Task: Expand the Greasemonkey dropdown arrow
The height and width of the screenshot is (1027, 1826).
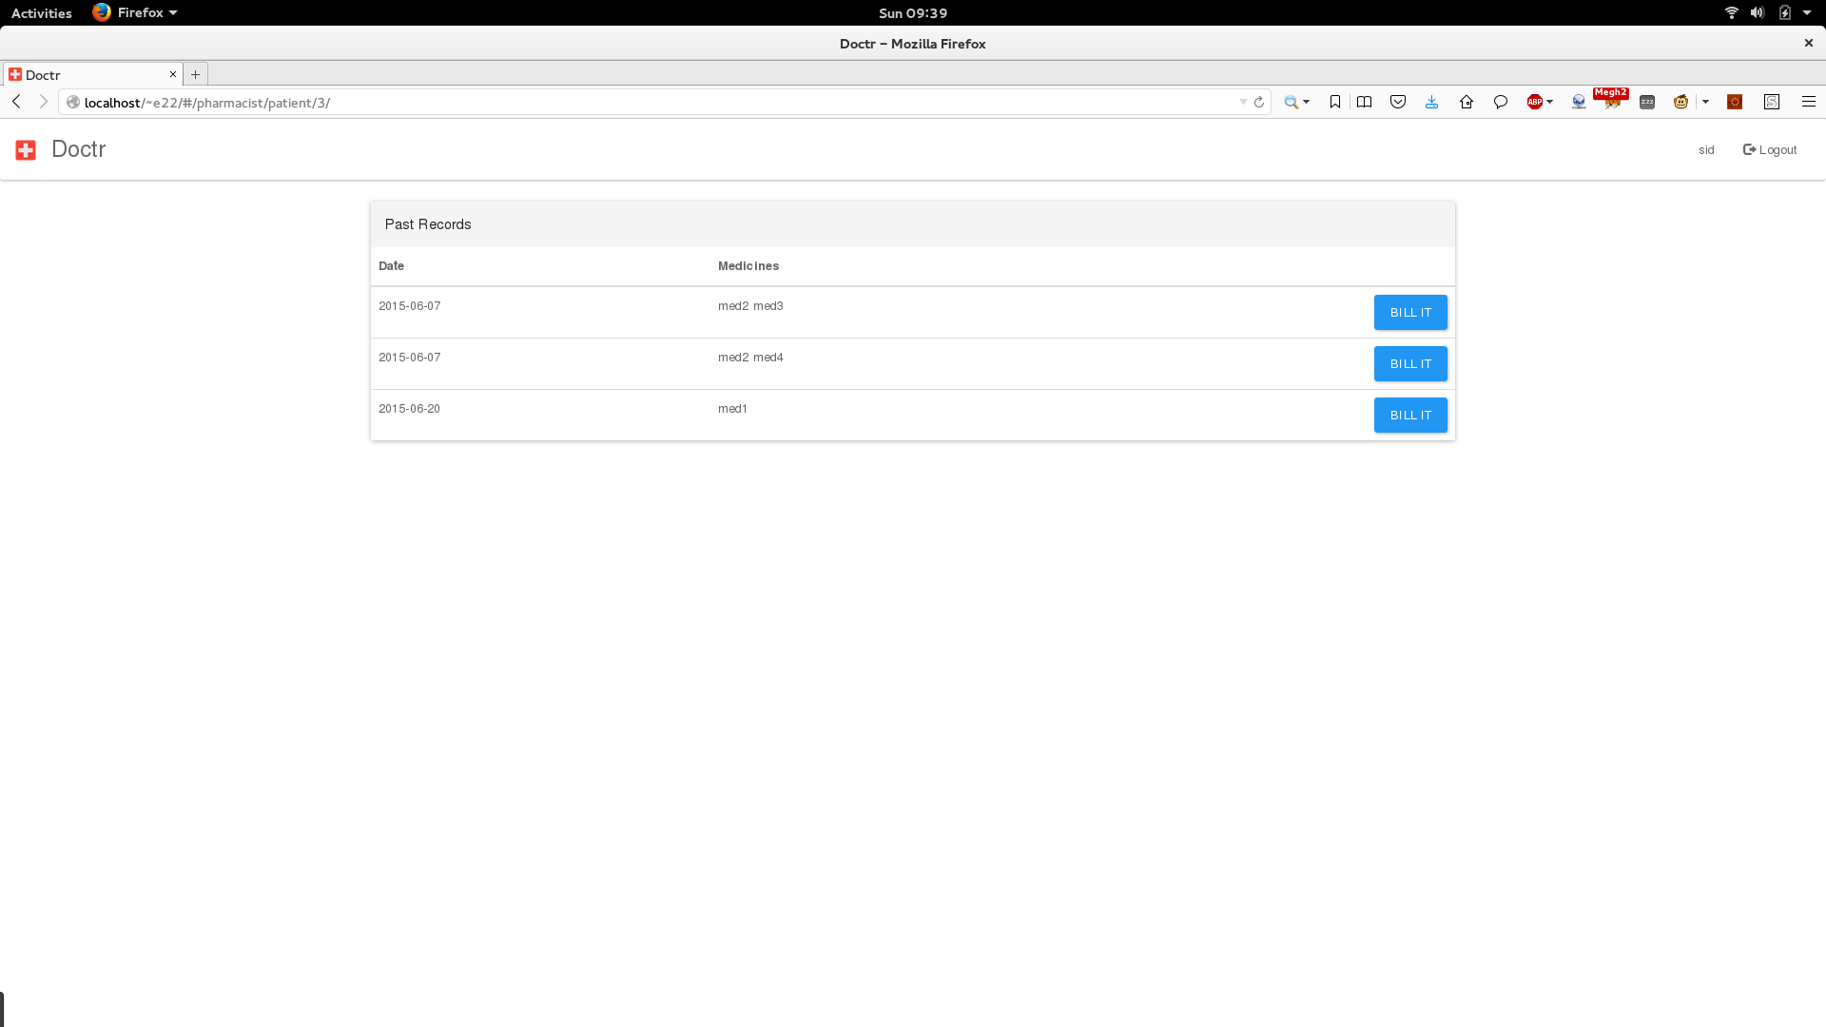Action: click(x=1705, y=102)
